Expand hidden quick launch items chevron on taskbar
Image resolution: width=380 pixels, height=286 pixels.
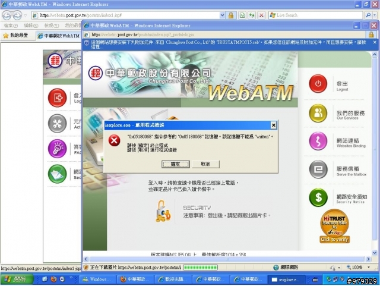[x=71, y=278]
